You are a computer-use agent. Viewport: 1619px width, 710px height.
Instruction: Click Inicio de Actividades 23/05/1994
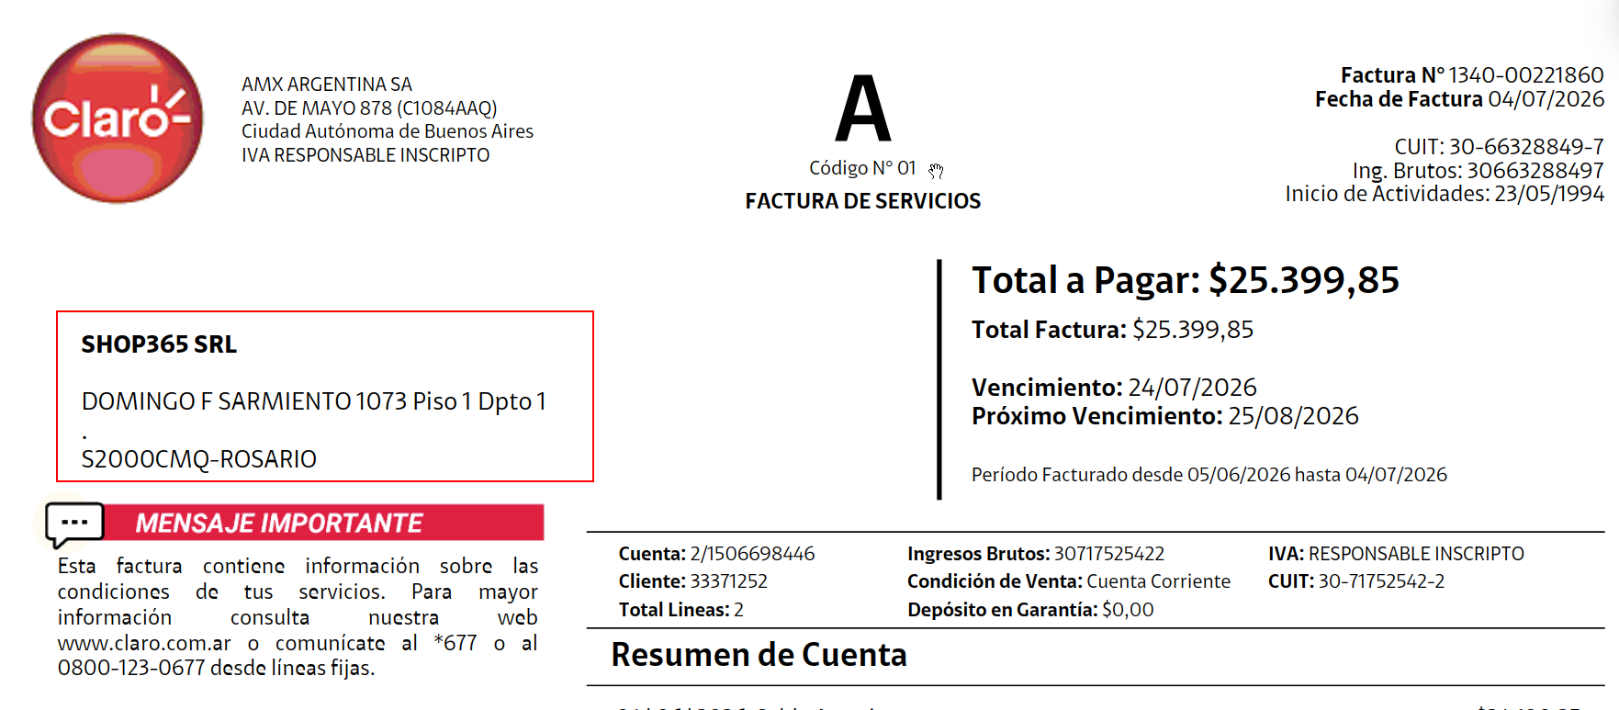(x=1445, y=194)
